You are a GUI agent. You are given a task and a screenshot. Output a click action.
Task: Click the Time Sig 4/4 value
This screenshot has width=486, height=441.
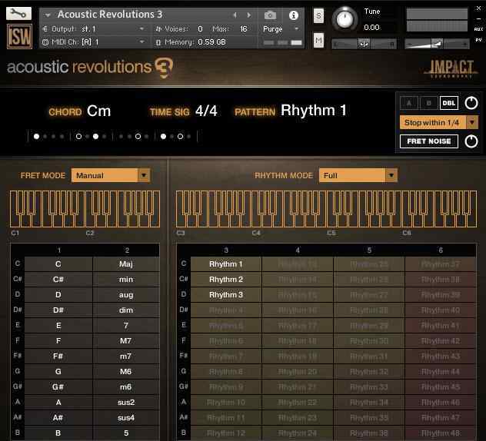[206, 111]
